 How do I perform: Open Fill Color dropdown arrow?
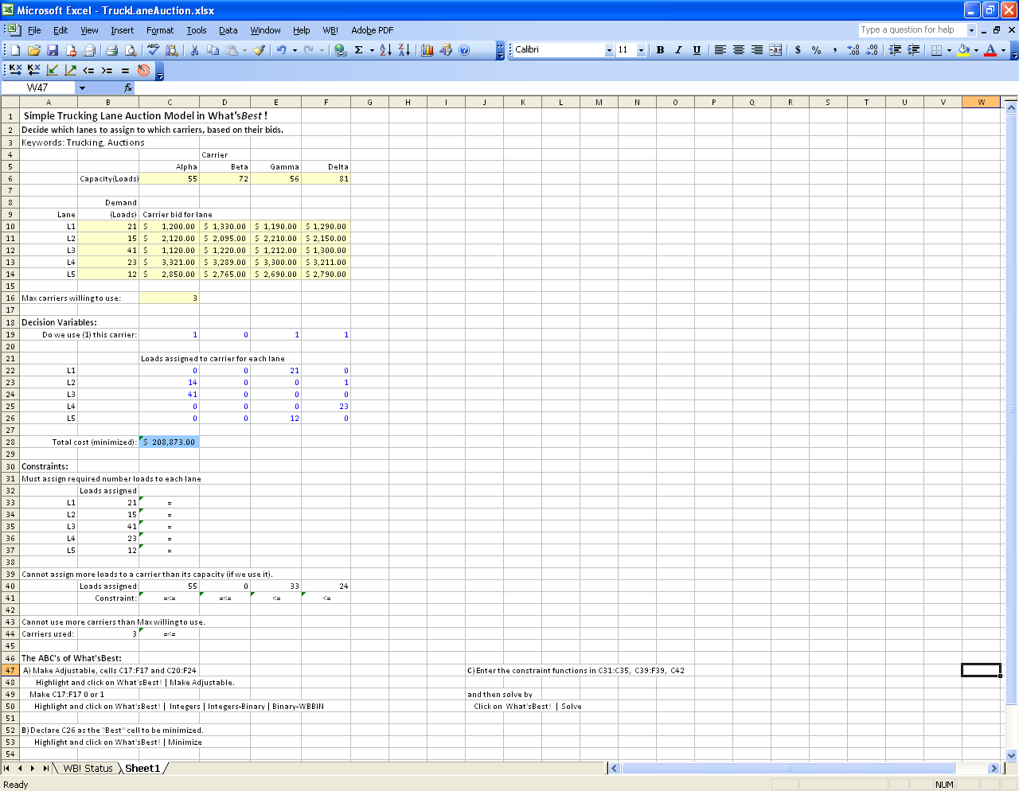pyautogui.click(x=976, y=50)
